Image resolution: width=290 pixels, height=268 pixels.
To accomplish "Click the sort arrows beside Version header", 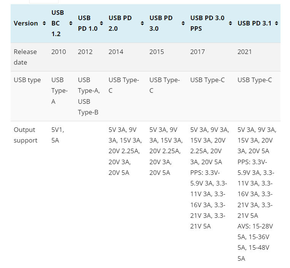I will [44, 24].
